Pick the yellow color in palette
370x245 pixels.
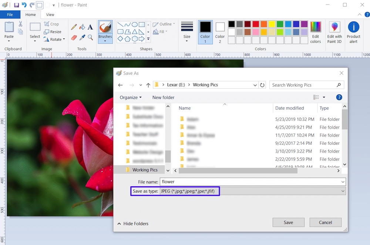272,24
